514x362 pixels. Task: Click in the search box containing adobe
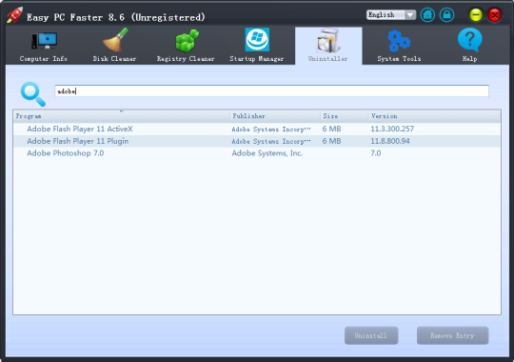click(271, 90)
